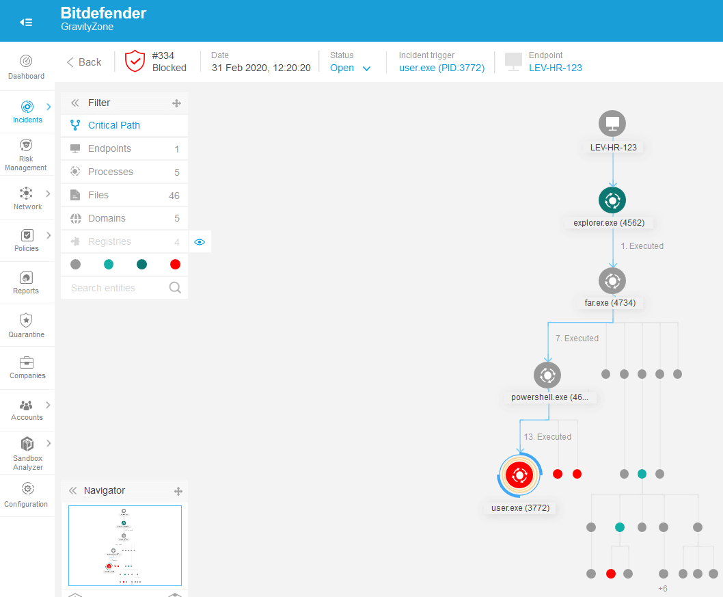Filter by the red color dot

pyautogui.click(x=175, y=265)
